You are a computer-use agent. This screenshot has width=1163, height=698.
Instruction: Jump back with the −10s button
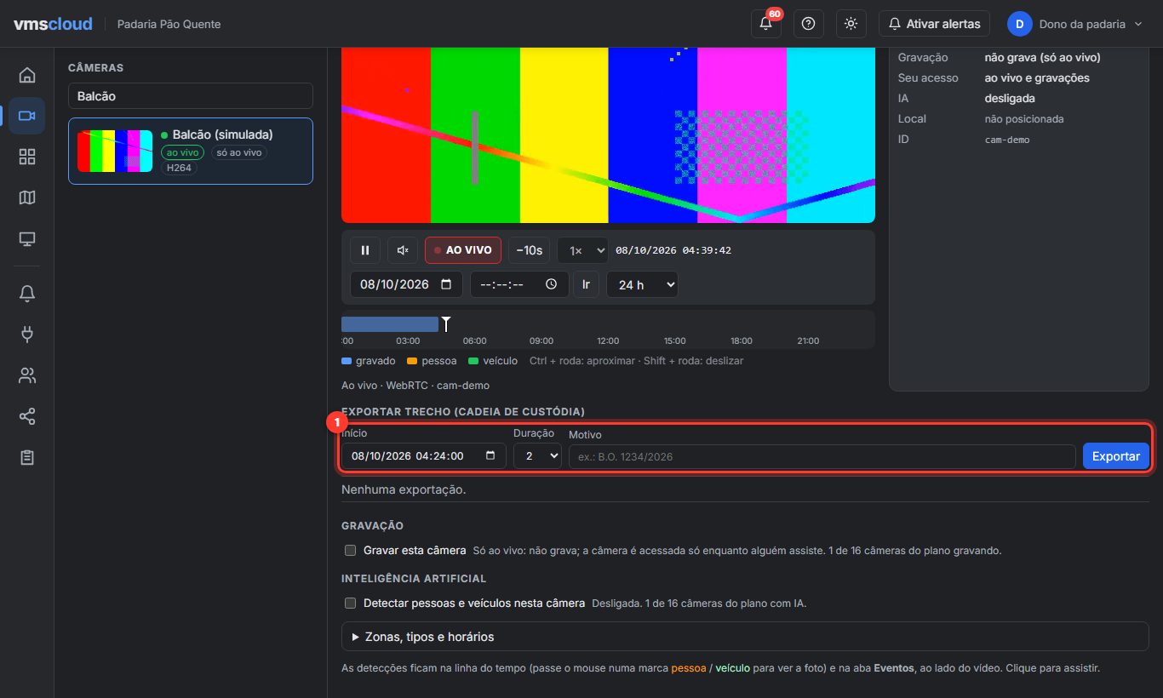pos(530,250)
